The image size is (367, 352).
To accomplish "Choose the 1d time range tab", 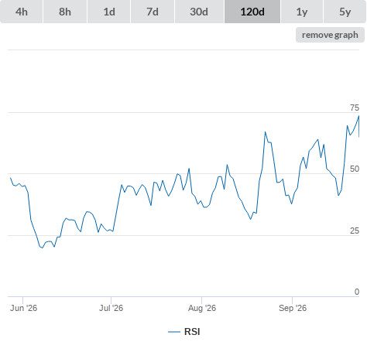I will tap(109, 12).
